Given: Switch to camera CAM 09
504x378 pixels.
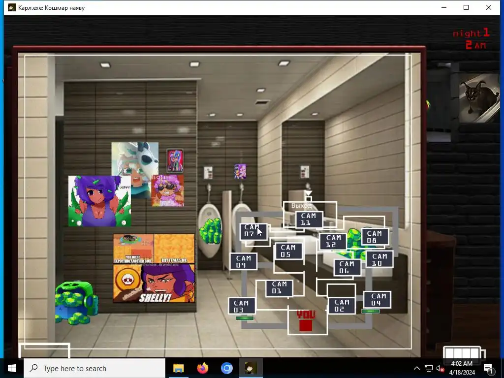Looking at the screenshot, I should pos(243,262).
